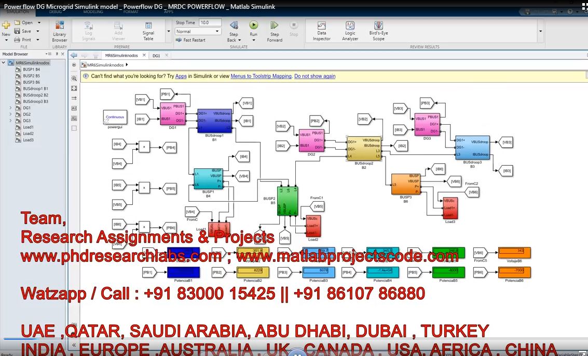Save the model with the Save icon

[x=17, y=31]
